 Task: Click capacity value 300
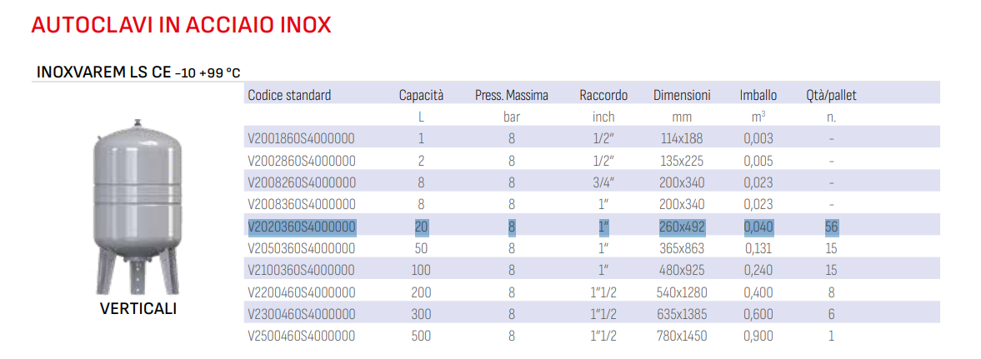click(x=421, y=314)
